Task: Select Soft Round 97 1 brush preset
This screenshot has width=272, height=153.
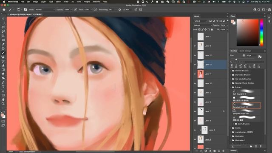Action: point(246,92)
